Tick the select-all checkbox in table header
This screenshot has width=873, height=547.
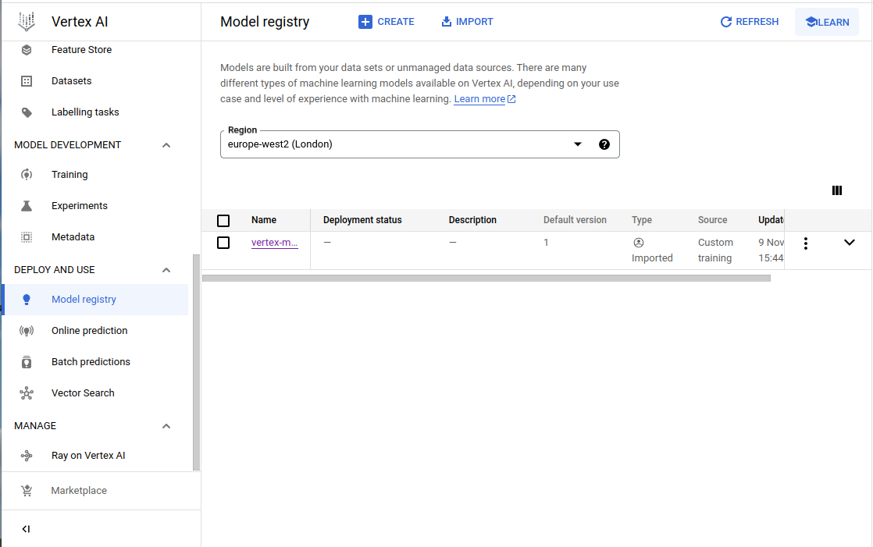pos(223,221)
